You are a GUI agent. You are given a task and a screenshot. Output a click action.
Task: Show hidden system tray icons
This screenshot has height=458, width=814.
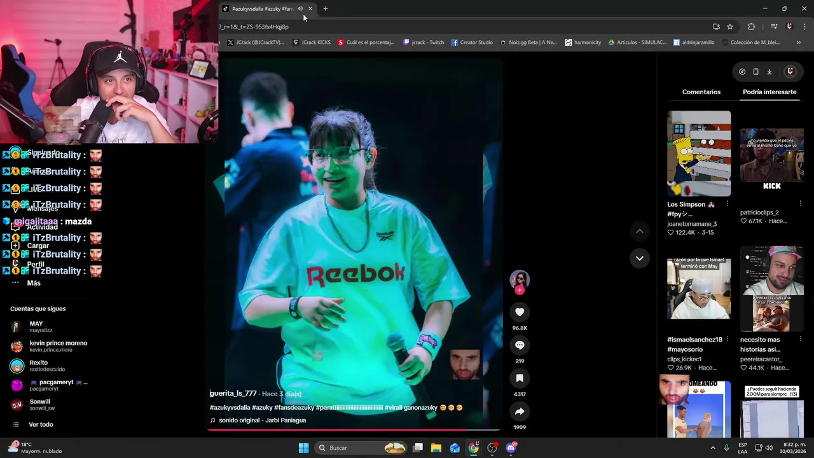point(712,448)
